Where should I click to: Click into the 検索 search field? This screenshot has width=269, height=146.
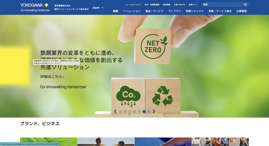click(x=223, y=4)
